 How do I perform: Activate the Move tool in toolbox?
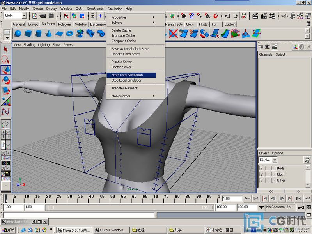6,70
